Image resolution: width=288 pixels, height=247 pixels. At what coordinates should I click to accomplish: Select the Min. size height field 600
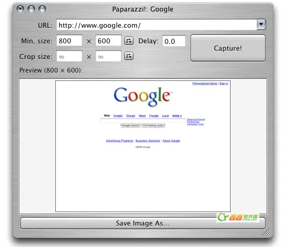109,41
